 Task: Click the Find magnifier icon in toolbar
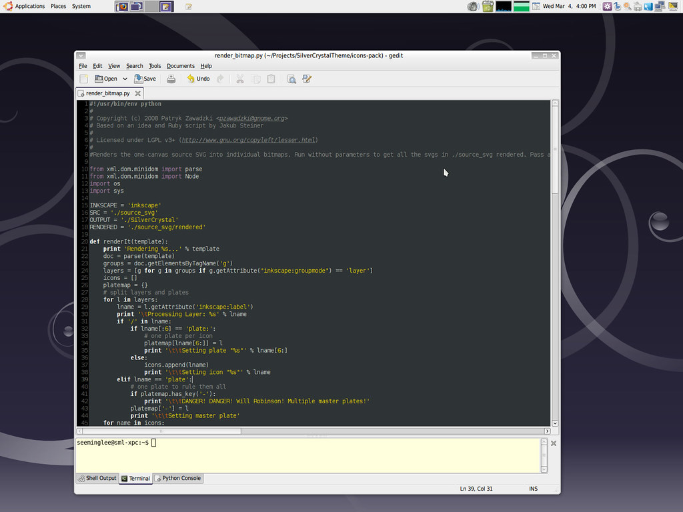coord(291,79)
